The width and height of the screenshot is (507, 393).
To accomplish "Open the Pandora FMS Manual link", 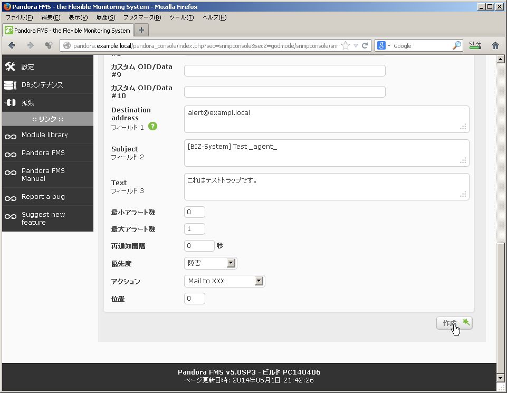I will pos(43,175).
